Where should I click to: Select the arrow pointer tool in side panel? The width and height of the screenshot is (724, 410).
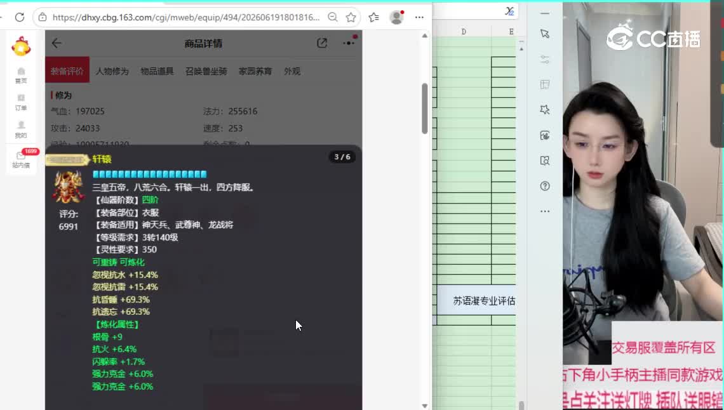[545, 34]
